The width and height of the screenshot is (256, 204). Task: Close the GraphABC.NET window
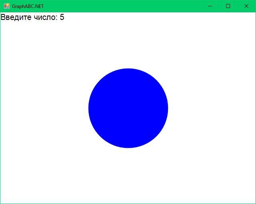tap(246, 6)
